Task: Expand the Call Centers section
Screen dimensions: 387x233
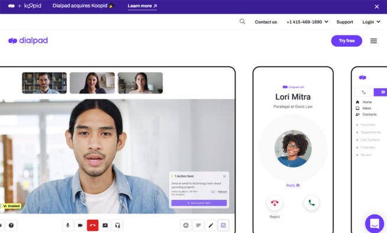Action: (368, 140)
